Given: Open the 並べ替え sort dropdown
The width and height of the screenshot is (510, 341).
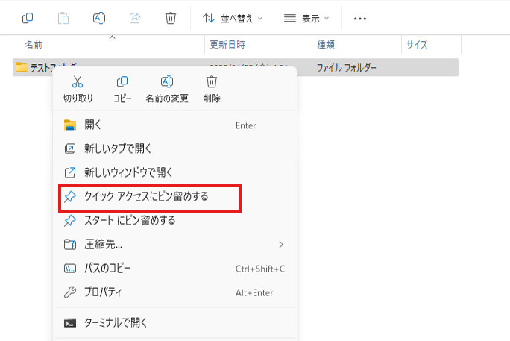Looking at the screenshot, I should tap(233, 18).
